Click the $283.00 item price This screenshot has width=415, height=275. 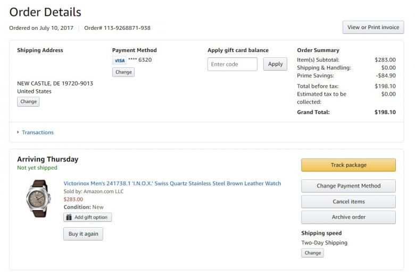73,199
